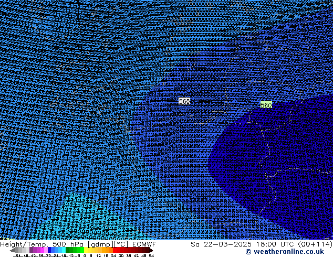Click the dark blue swatch in the legend
The height and width of the screenshot is (257, 333).
coord(49,250)
